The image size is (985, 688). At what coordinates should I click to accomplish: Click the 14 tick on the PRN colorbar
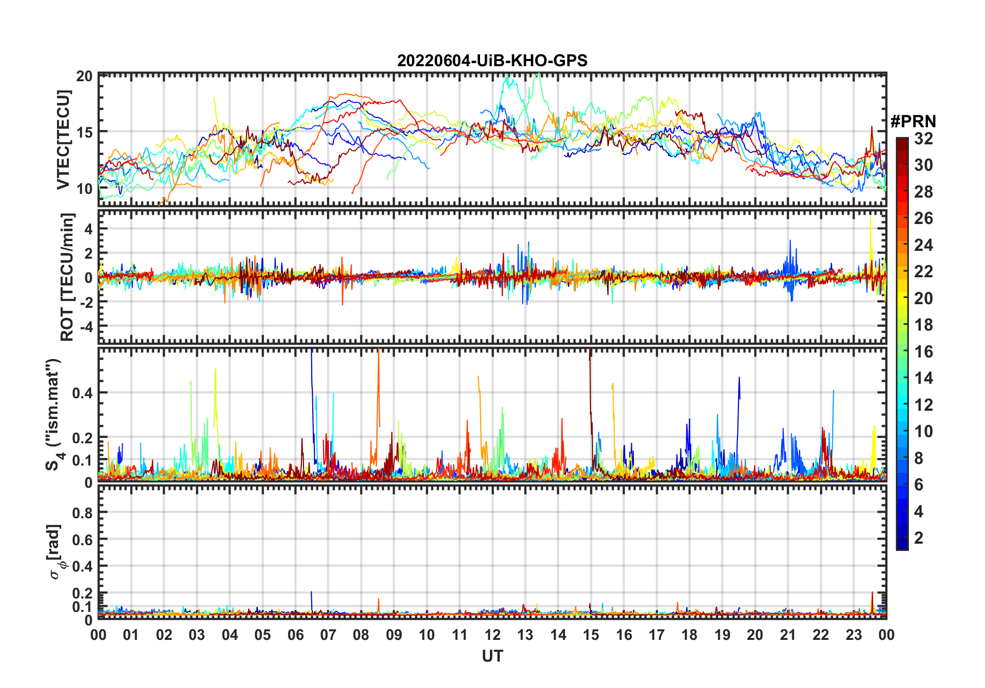click(923, 378)
